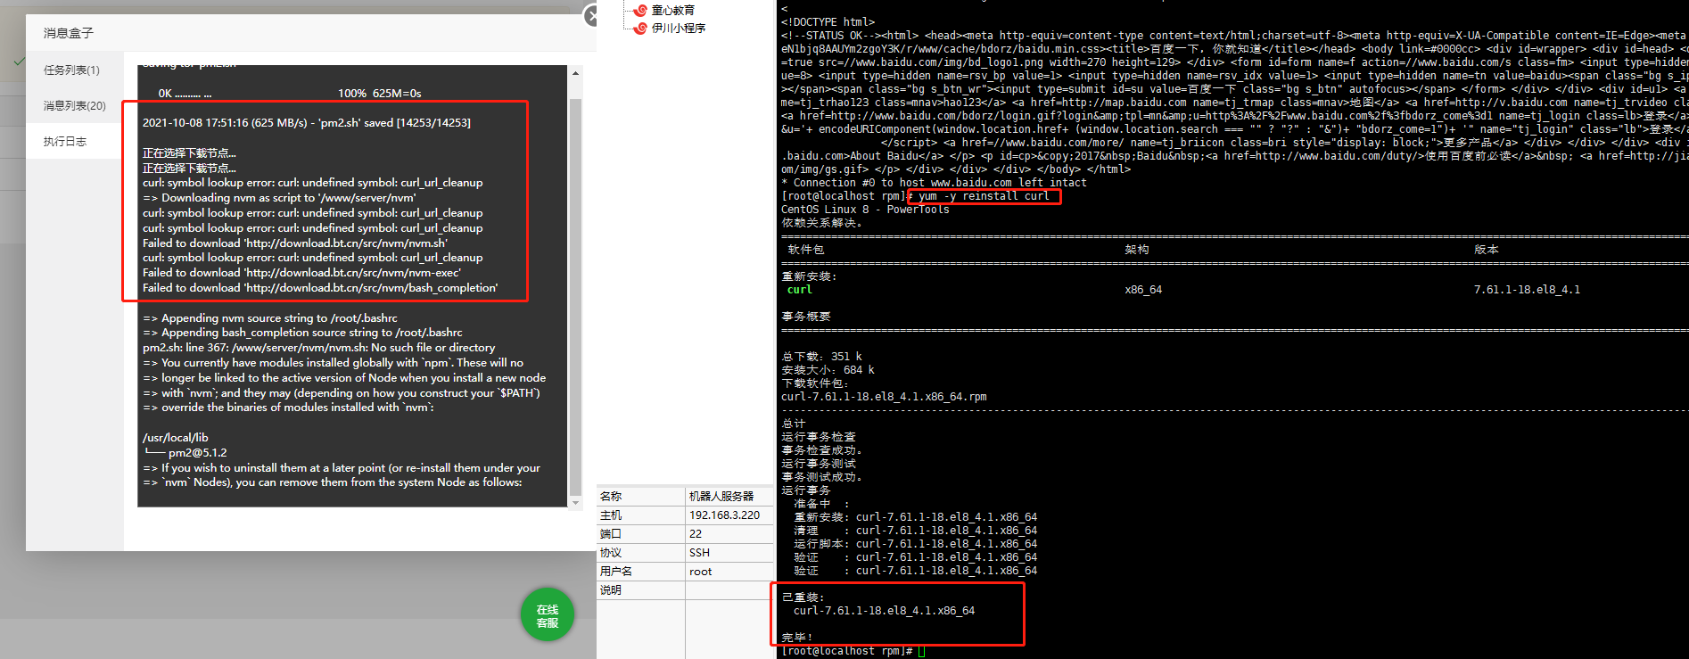Click the '/usr/local/lib' log line

176,438
